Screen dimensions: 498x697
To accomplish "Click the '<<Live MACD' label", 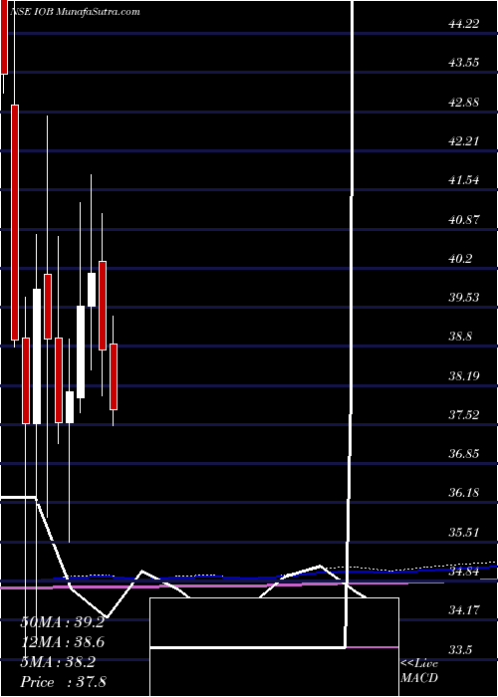I will point(420,671).
